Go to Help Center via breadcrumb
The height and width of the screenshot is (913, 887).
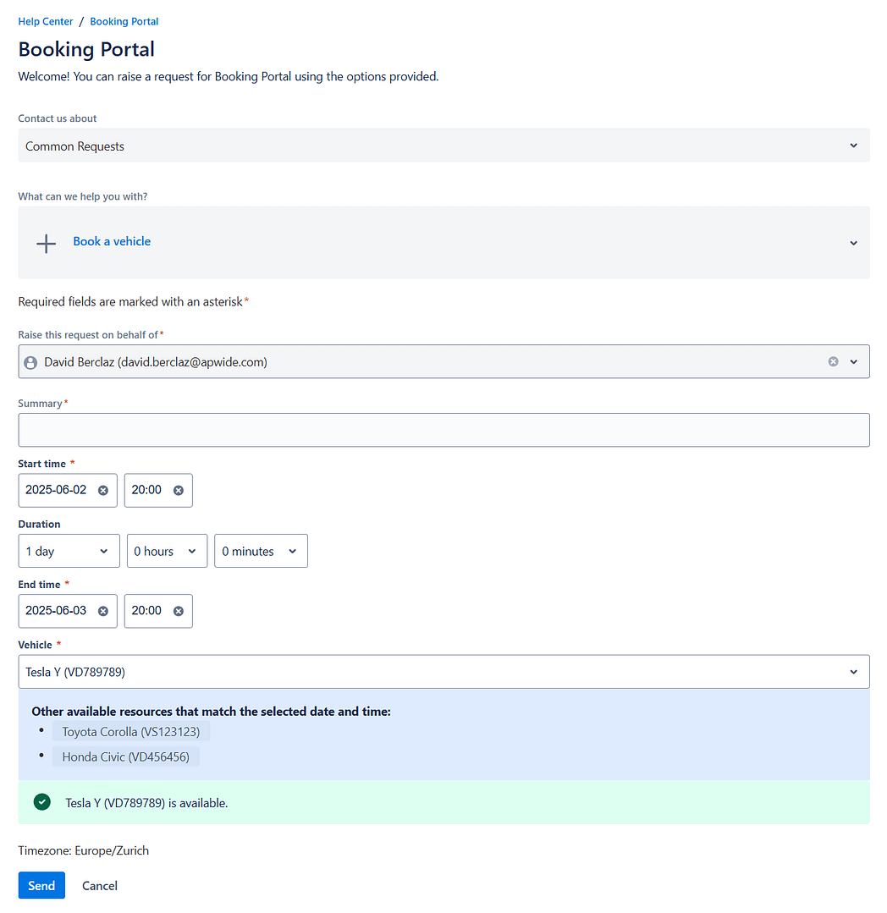(x=46, y=21)
